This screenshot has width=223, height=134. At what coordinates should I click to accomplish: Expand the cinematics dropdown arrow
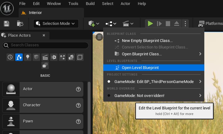tap(132, 24)
